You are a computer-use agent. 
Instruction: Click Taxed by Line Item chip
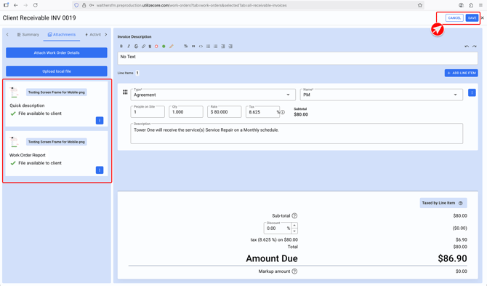(x=443, y=203)
